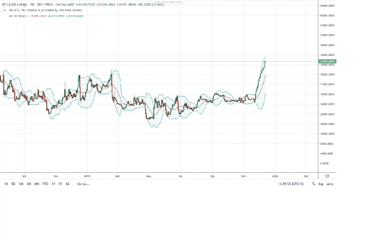Set time range to 5D
The height and width of the screenshot is (237, 383).
[x=13, y=184]
